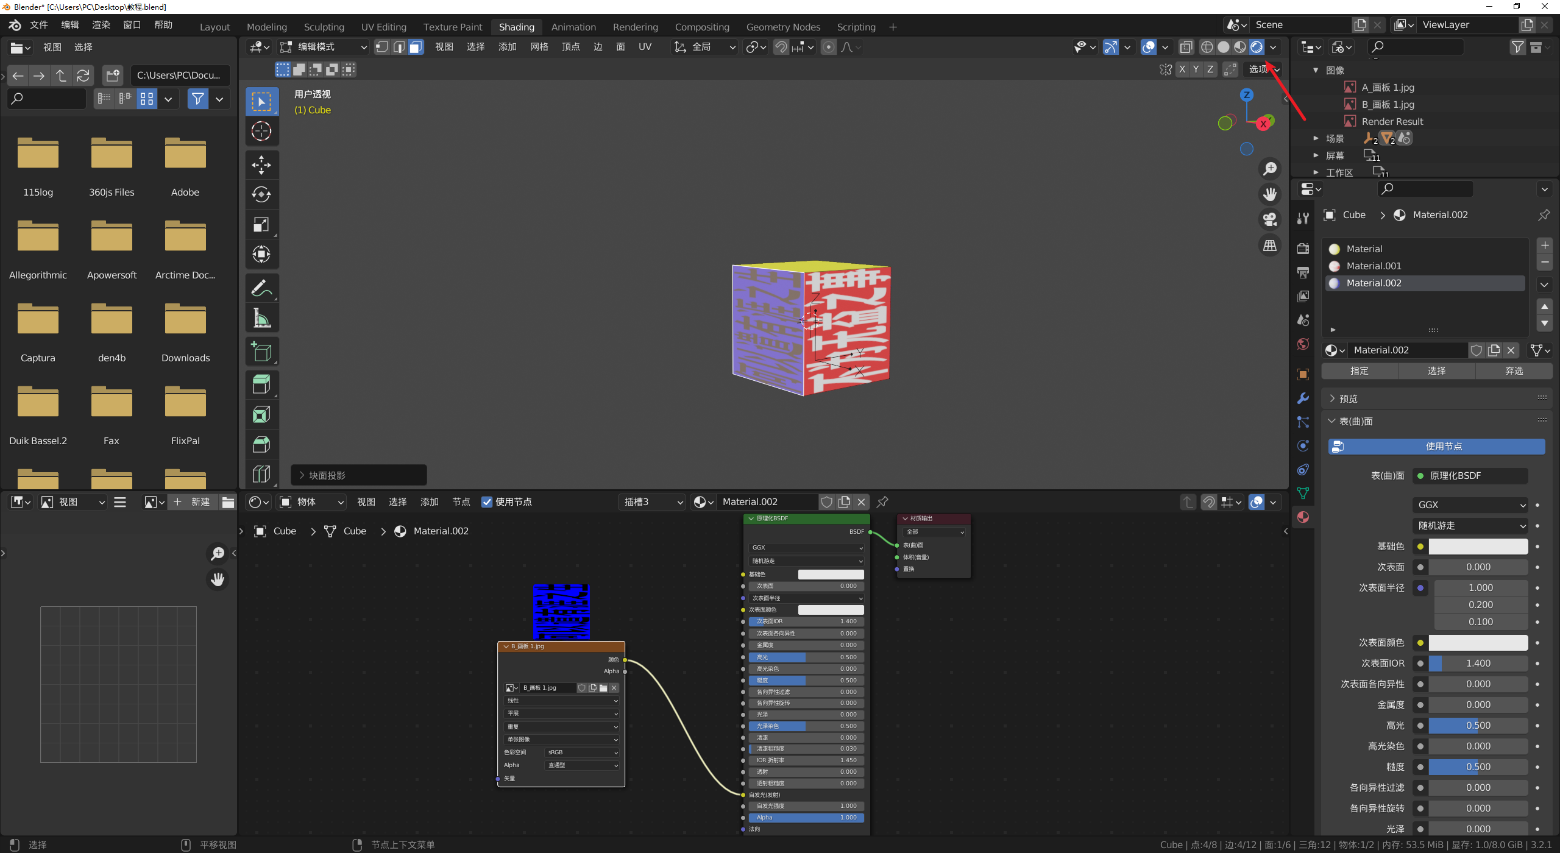Select Material.001 in the material slot list
Screen dimensions: 1560x853
tap(1374, 266)
